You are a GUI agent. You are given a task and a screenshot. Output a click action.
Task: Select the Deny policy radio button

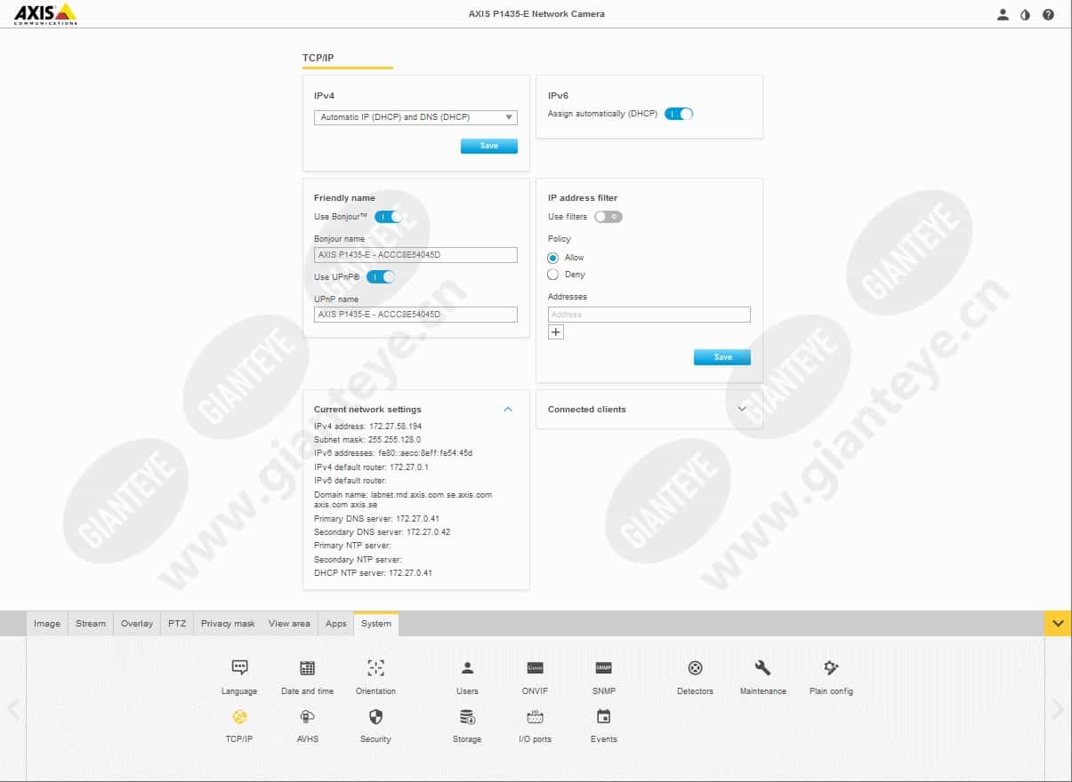(x=553, y=275)
